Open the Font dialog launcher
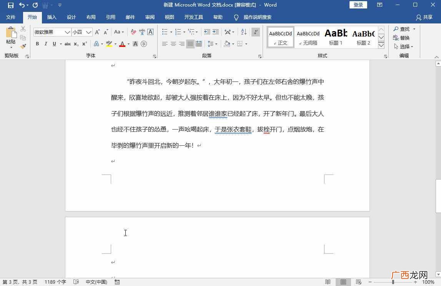 tap(155, 57)
